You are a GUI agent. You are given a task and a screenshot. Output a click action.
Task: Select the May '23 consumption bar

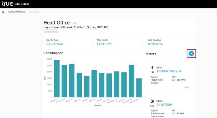87,87
